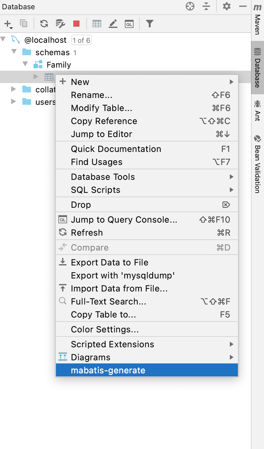Click the Edit Source pencil icon
The height and width of the screenshot is (449, 264).
click(x=113, y=24)
